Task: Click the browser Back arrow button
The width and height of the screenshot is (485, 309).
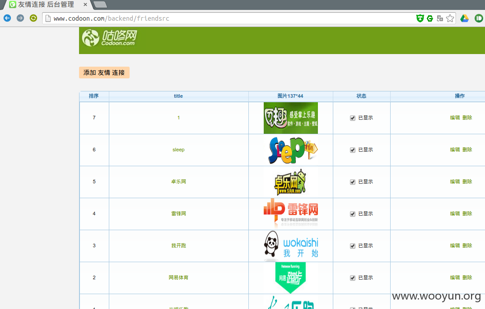Action: (7, 18)
